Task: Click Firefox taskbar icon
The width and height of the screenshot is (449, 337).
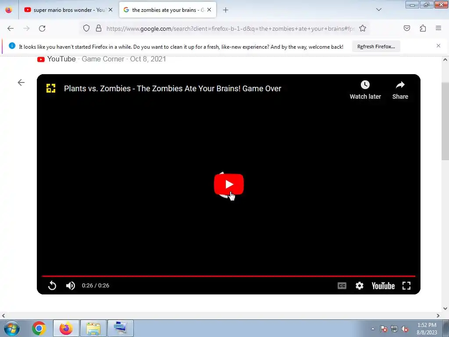Action: tap(66, 328)
